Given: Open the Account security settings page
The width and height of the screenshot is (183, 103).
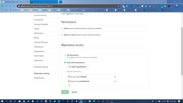Looking at the screenshot, I should point(40,15).
